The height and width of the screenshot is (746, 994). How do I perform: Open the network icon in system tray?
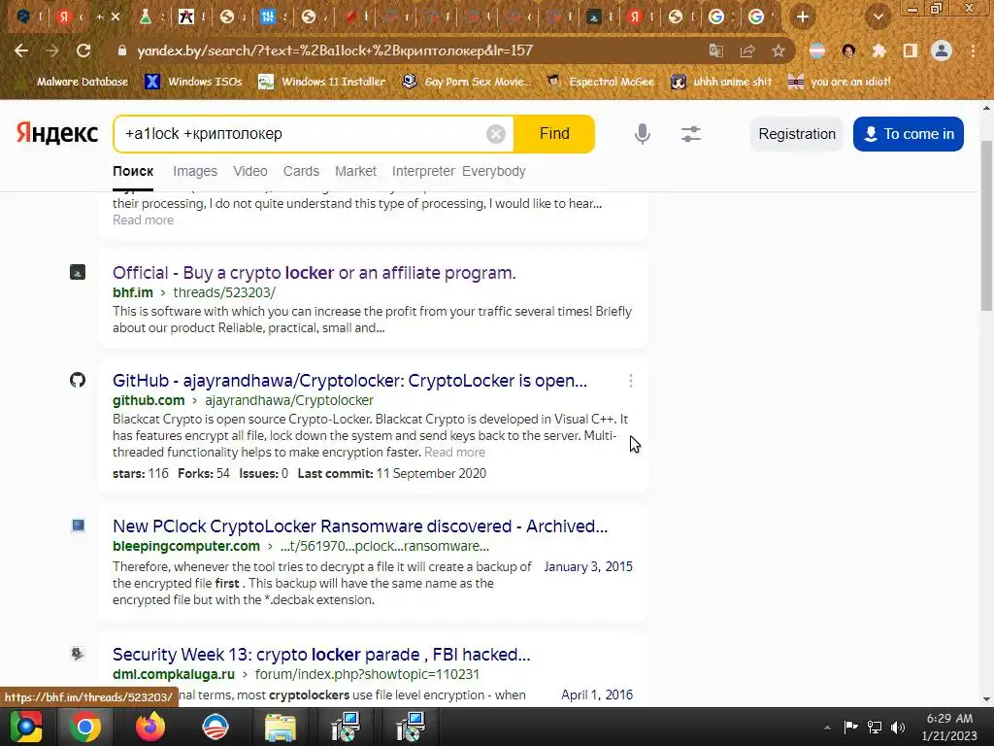click(x=875, y=728)
